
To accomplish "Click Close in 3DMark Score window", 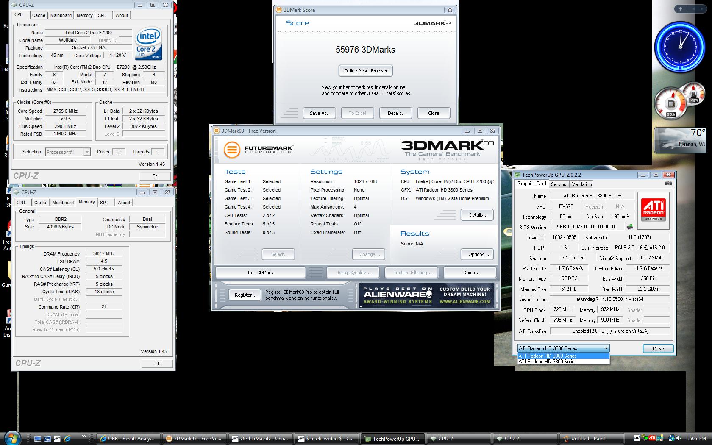I will pyautogui.click(x=434, y=113).
